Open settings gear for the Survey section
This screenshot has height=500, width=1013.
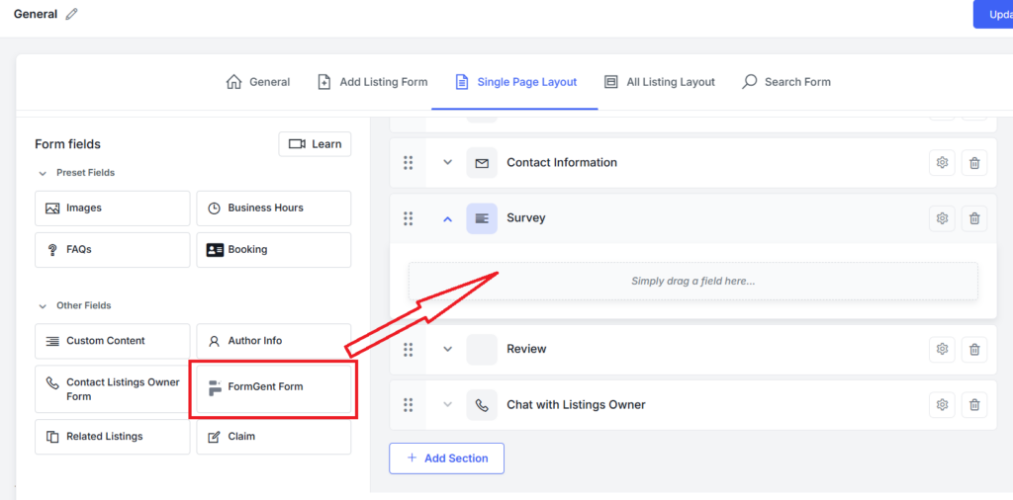tap(942, 218)
